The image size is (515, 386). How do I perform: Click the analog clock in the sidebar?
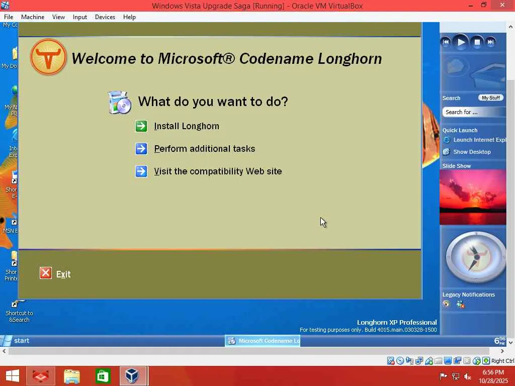[x=475, y=257]
